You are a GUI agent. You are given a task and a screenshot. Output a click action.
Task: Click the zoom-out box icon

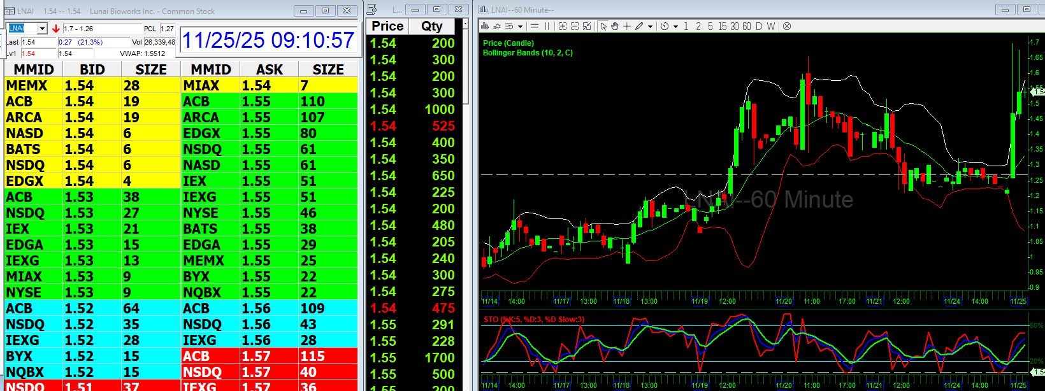(x=575, y=26)
